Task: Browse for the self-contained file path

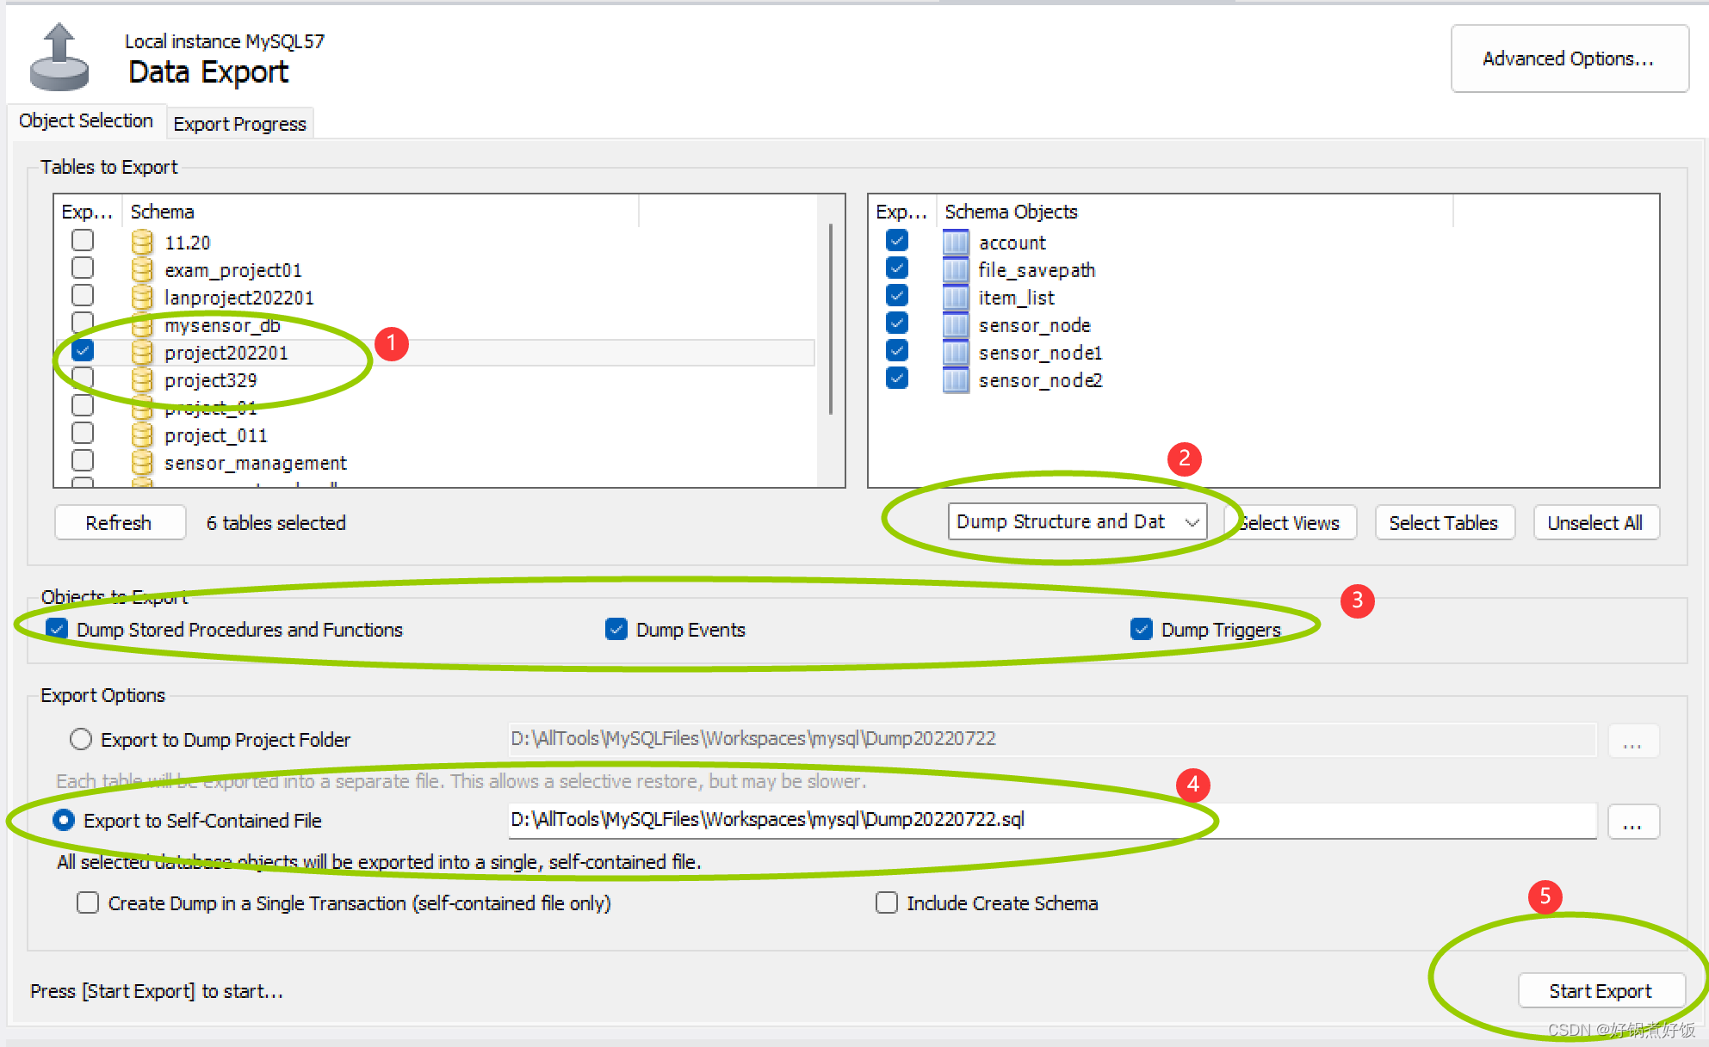Action: (1632, 822)
